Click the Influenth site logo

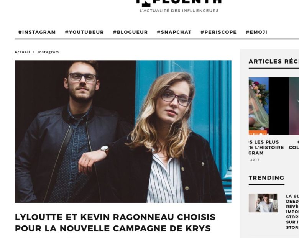click(x=179, y=2)
